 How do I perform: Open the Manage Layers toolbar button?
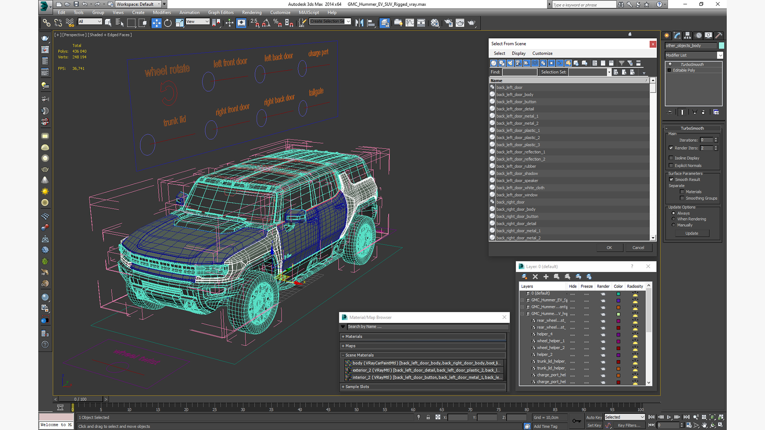point(384,23)
